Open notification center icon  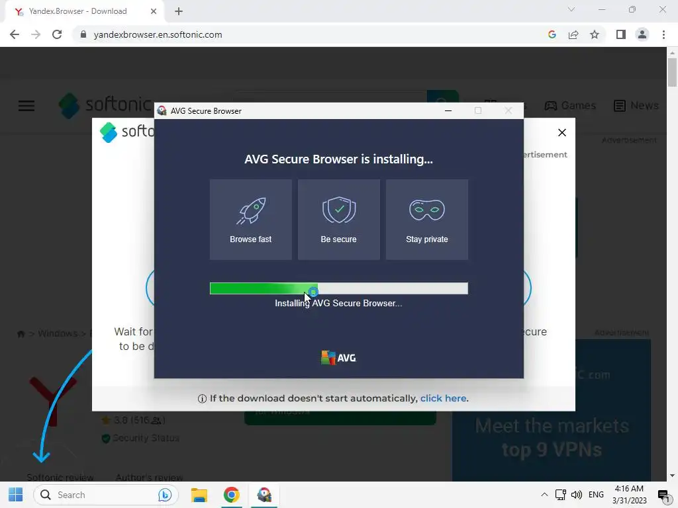[x=663, y=495]
